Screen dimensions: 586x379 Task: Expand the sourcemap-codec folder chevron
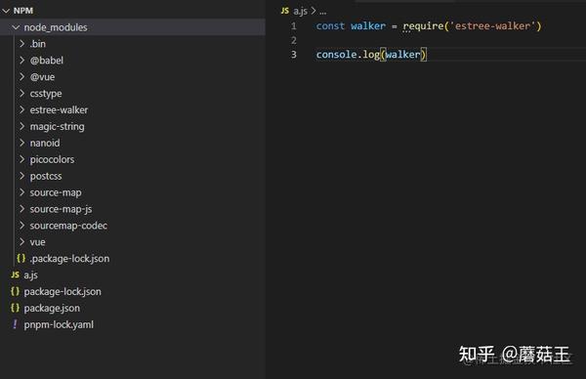pos(22,225)
